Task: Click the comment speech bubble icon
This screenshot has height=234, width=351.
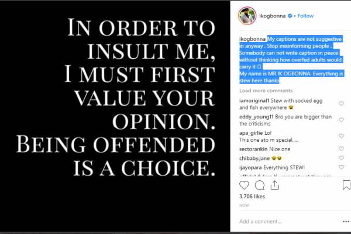Action: coord(259,186)
